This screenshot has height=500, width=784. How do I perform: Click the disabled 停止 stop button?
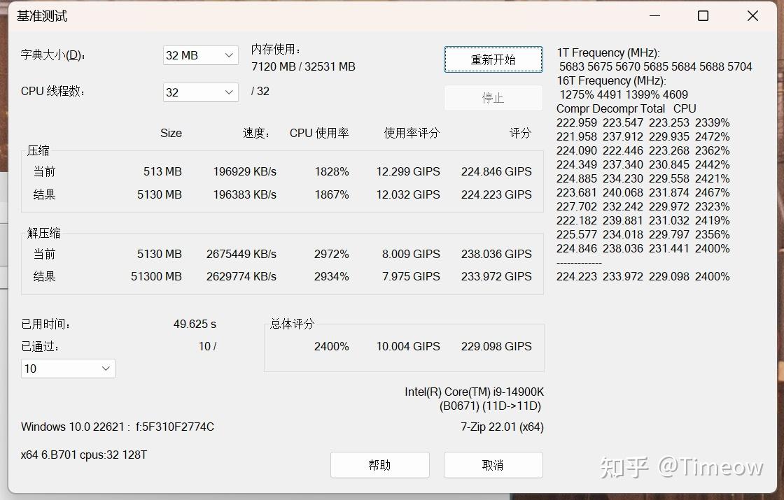click(493, 97)
